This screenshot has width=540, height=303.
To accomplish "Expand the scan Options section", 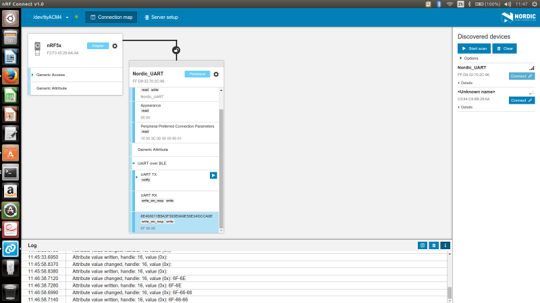I will point(468,58).
